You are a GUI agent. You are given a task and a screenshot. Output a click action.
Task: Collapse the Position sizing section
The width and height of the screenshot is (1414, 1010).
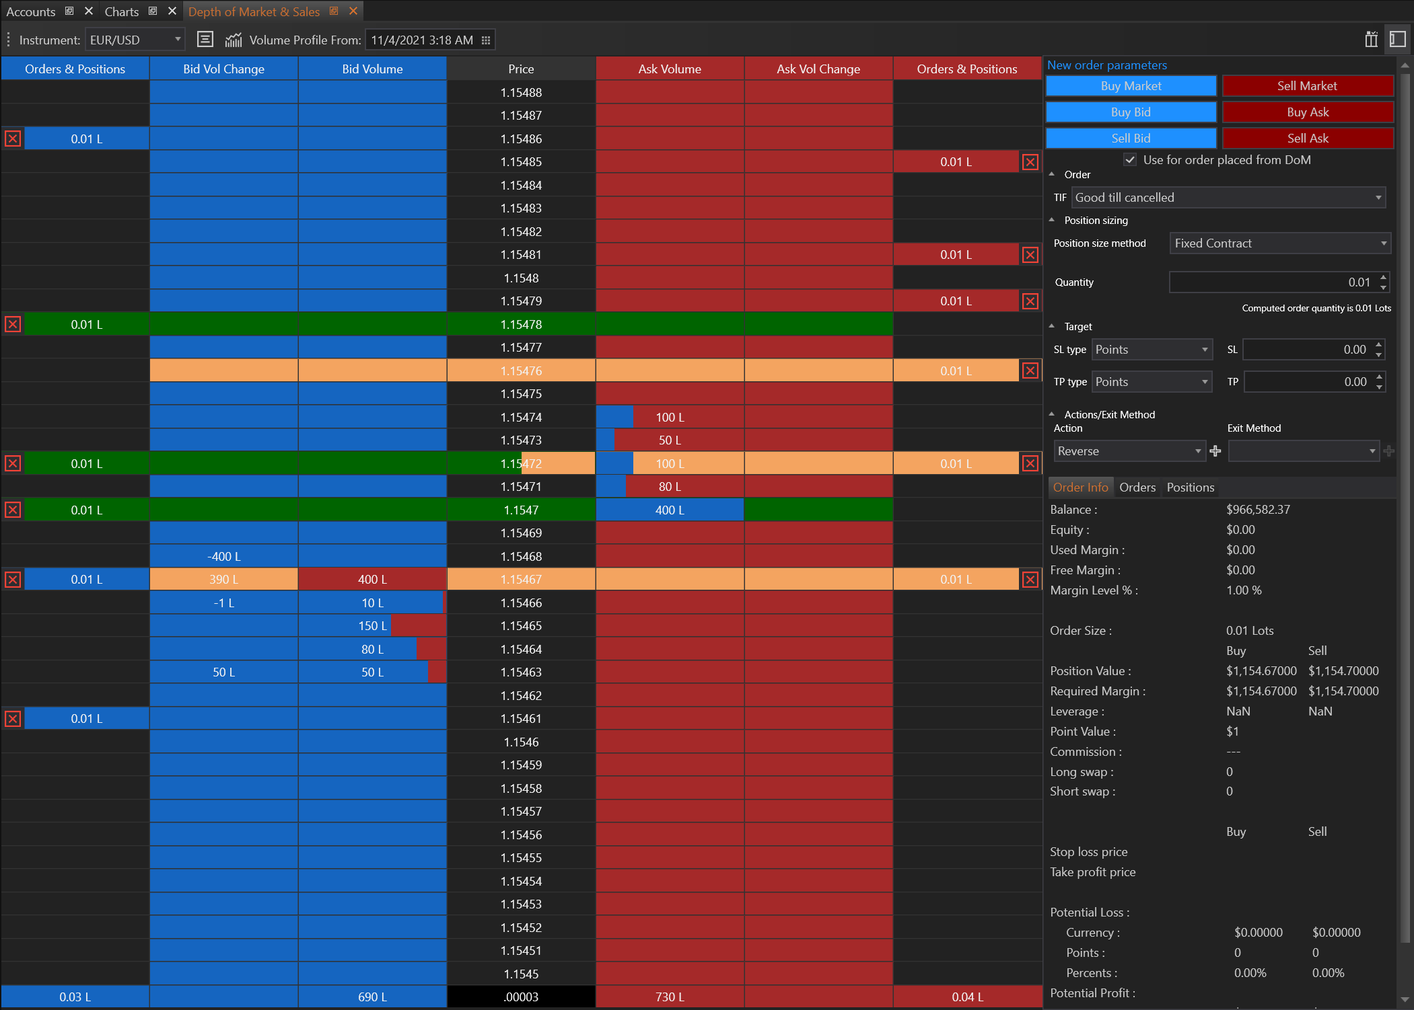[x=1052, y=220]
